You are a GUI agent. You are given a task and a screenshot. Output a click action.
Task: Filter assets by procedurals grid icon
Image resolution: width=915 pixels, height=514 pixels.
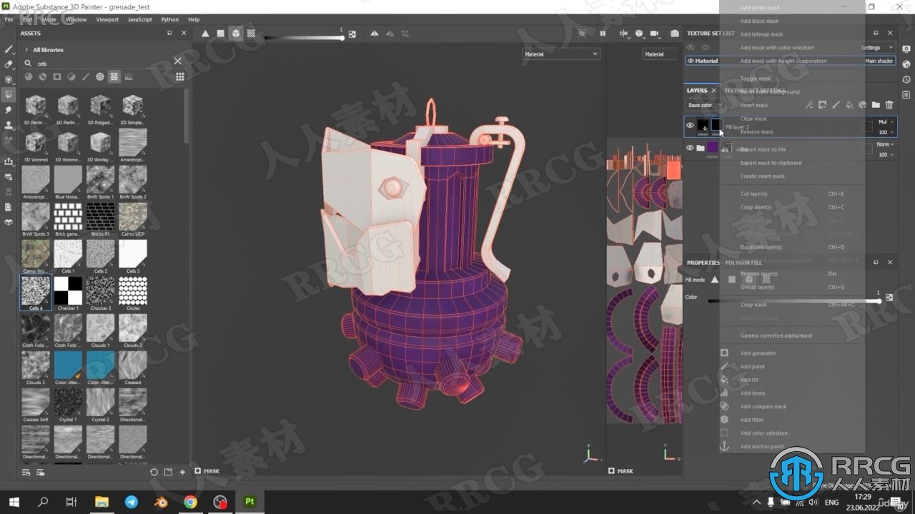[x=114, y=77]
